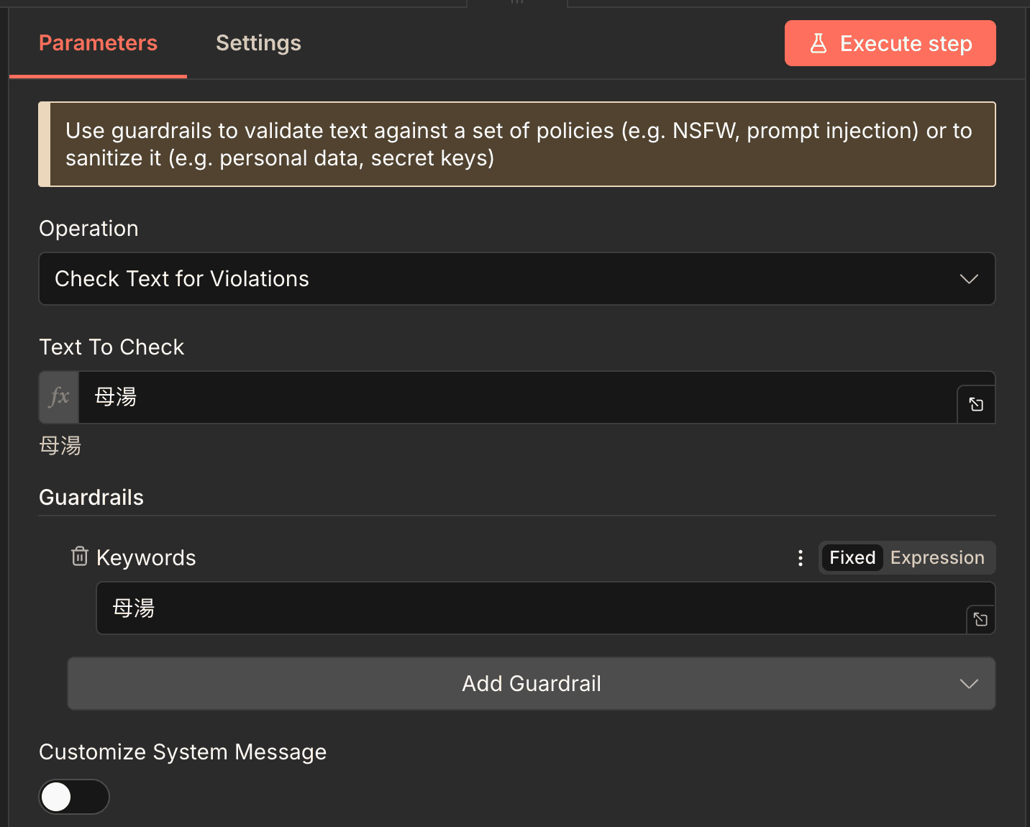
Task: Click the flask icon inside Execute step
Action: click(x=818, y=43)
